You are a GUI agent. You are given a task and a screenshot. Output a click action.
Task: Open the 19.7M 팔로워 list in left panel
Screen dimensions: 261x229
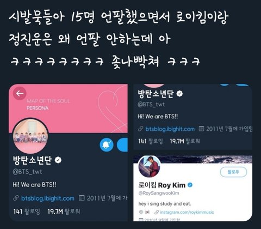click(x=64, y=211)
